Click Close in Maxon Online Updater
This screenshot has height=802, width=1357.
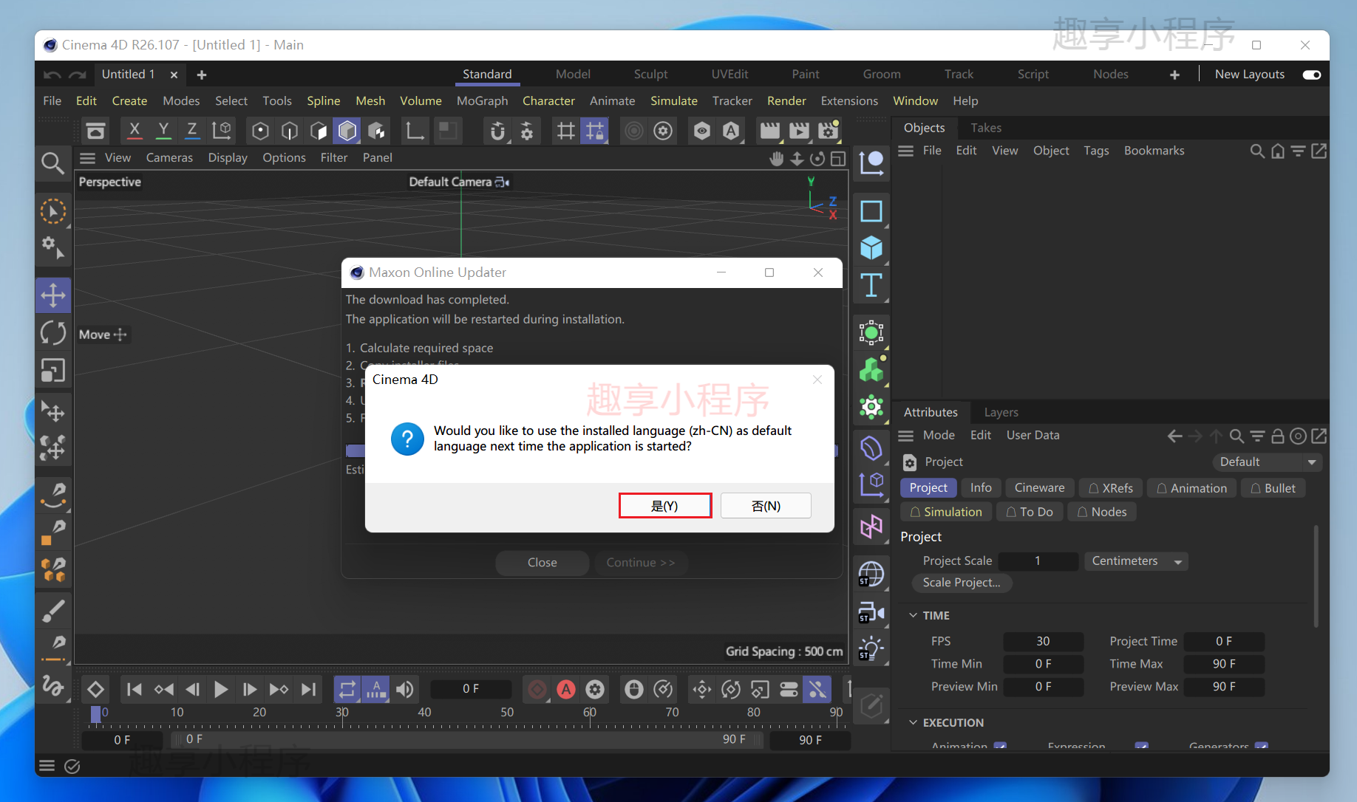542,563
